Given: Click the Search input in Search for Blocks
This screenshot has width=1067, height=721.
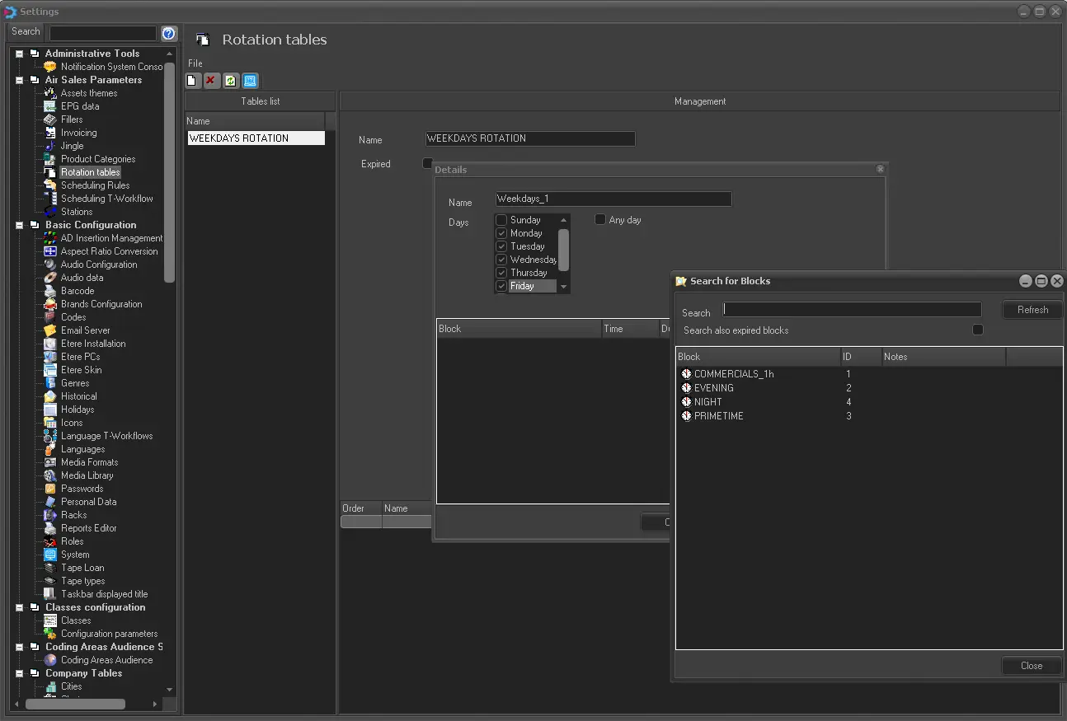Looking at the screenshot, I should pos(852,310).
